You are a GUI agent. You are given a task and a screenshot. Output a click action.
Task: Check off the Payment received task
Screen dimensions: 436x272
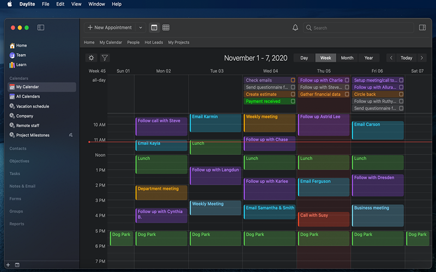[293, 101]
